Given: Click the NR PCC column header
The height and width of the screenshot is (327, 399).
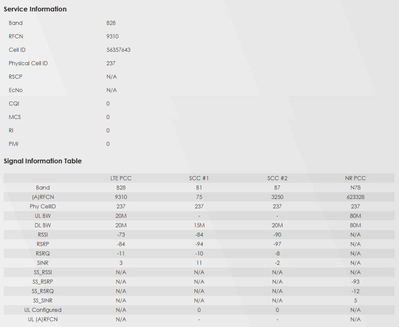Looking at the screenshot, I should pyautogui.click(x=355, y=178).
